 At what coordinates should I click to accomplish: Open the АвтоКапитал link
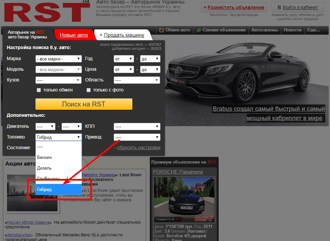click(x=19, y=235)
